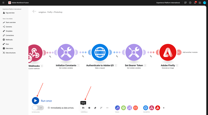Click the HTTP globe favorite icon
Screen dimensions: 208x115
point(146,108)
